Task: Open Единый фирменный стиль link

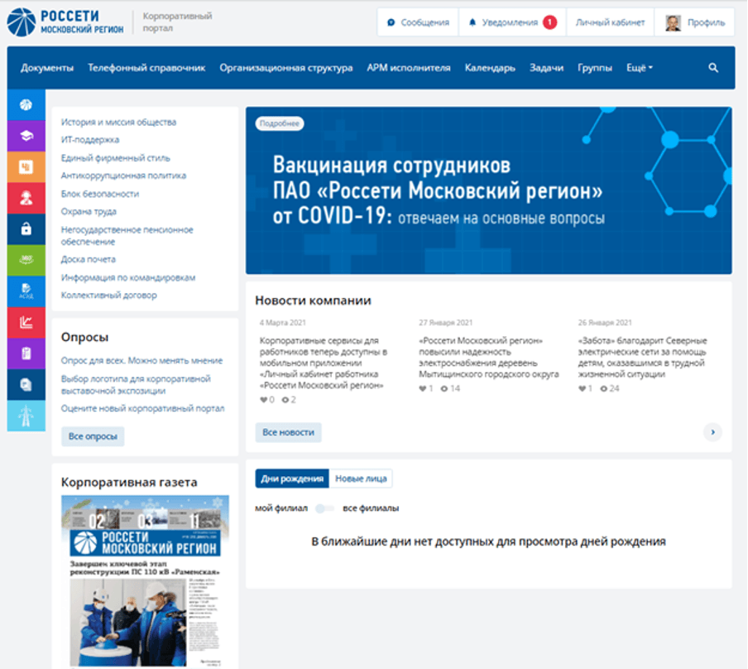Action: click(116, 158)
